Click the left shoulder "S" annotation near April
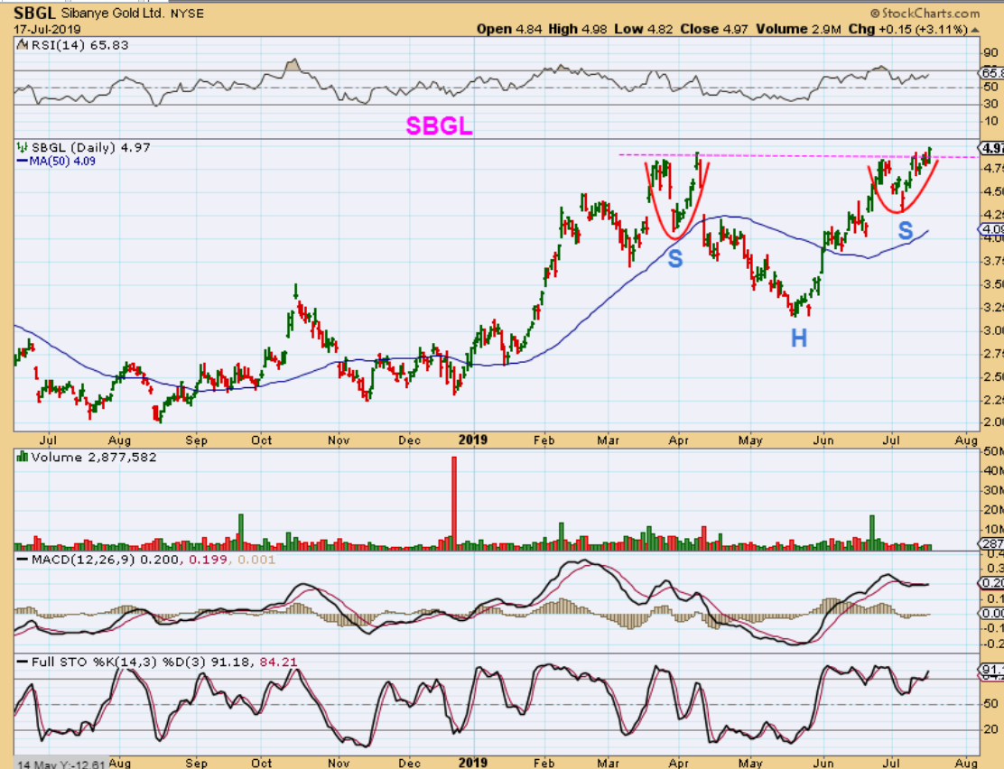Image resolution: width=1004 pixels, height=769 pixels. click(674, 260)
